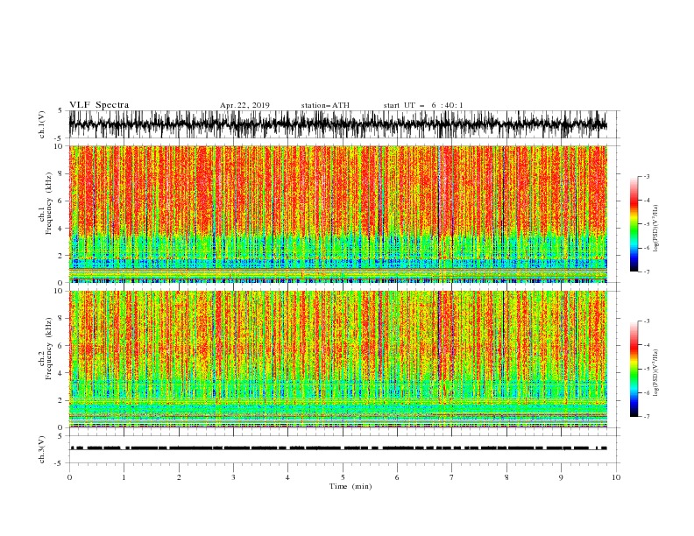Click the time axis tick label "8"
Viewport: 694px width, 536px height.
[x=506, y=477]
